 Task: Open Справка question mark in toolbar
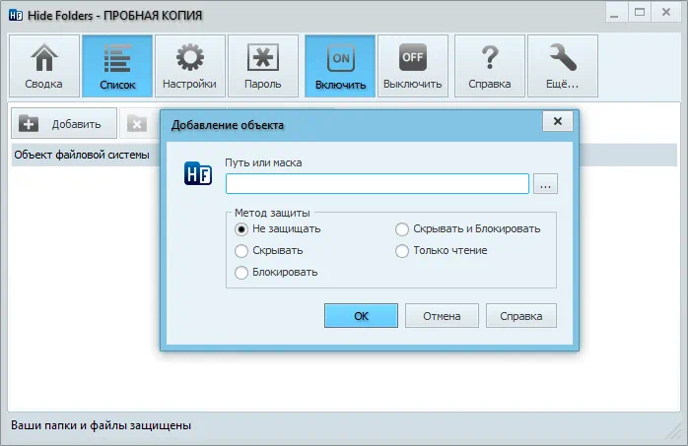point(490,66)
